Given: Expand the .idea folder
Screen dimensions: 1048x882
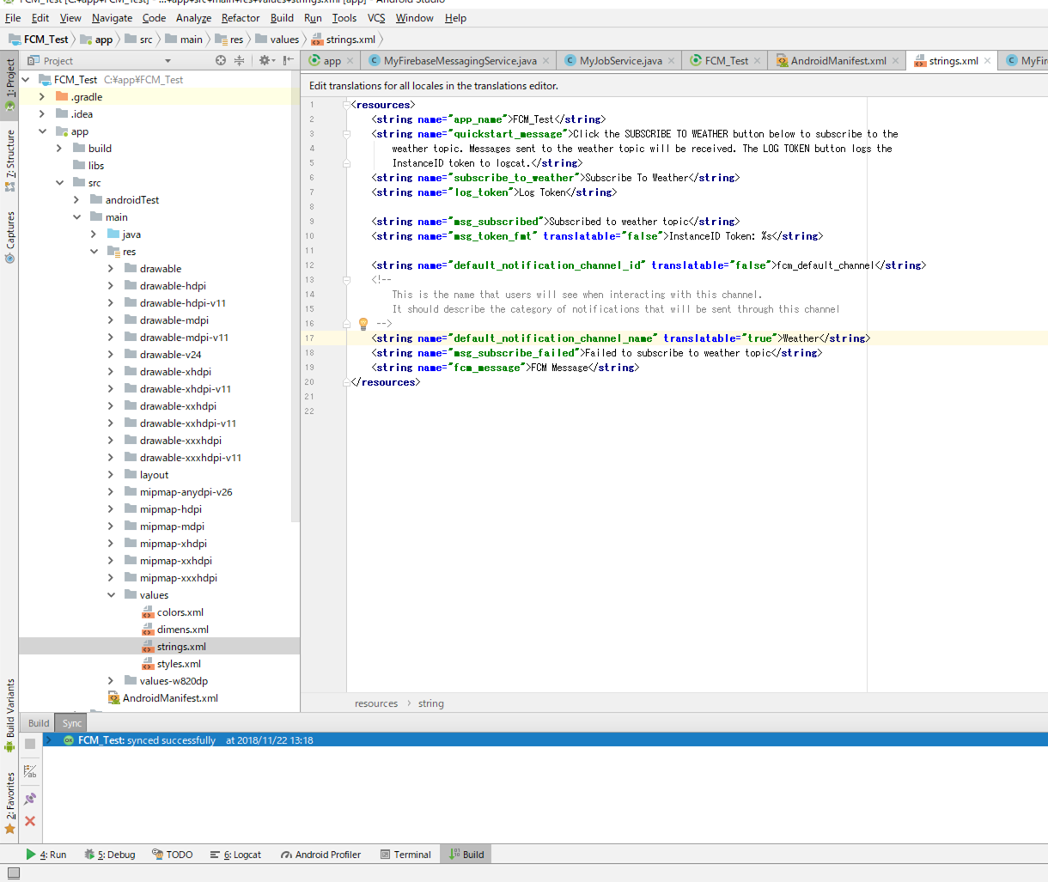Looking at the screenshot, I should 42,114.
